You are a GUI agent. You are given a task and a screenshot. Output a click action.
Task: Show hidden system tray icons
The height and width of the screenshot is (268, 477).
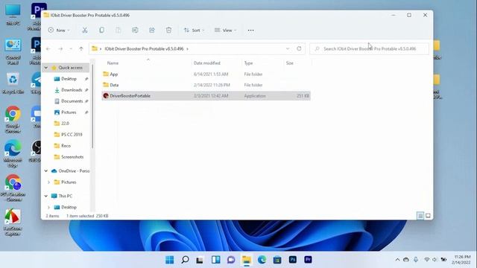point(397,260)
